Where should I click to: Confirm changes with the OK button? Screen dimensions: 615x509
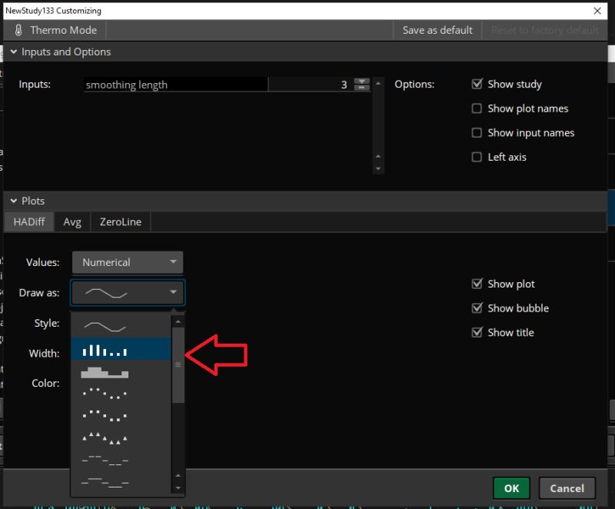coord(511,488)
